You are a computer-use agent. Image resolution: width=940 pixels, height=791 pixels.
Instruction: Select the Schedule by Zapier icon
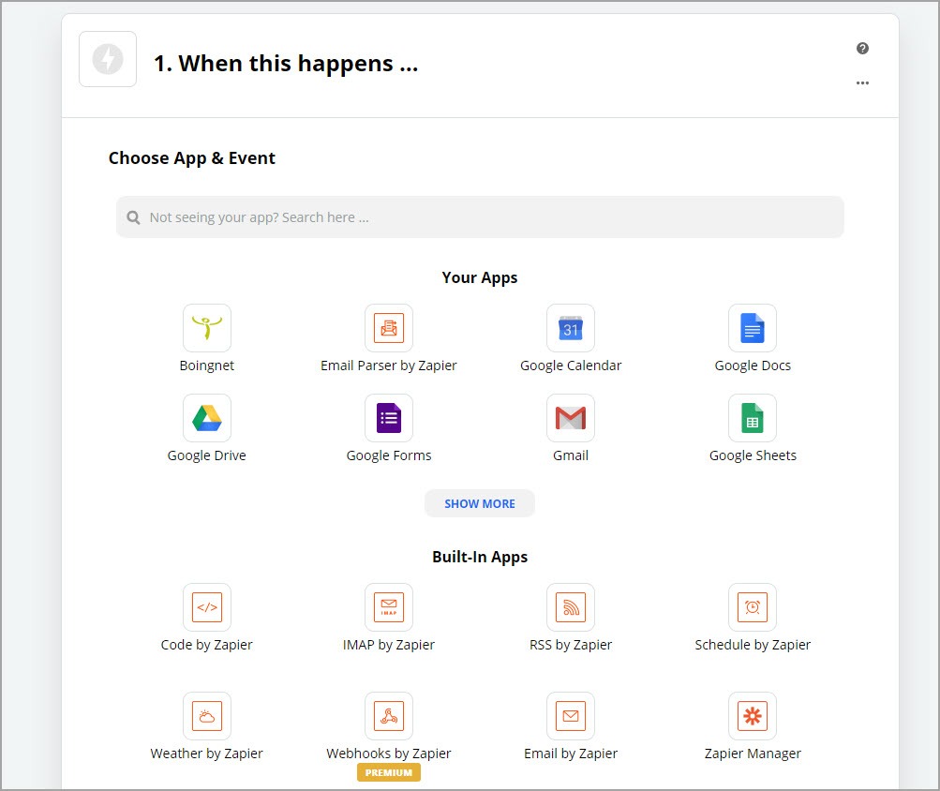pyautogui.click(x=753, y=607)
